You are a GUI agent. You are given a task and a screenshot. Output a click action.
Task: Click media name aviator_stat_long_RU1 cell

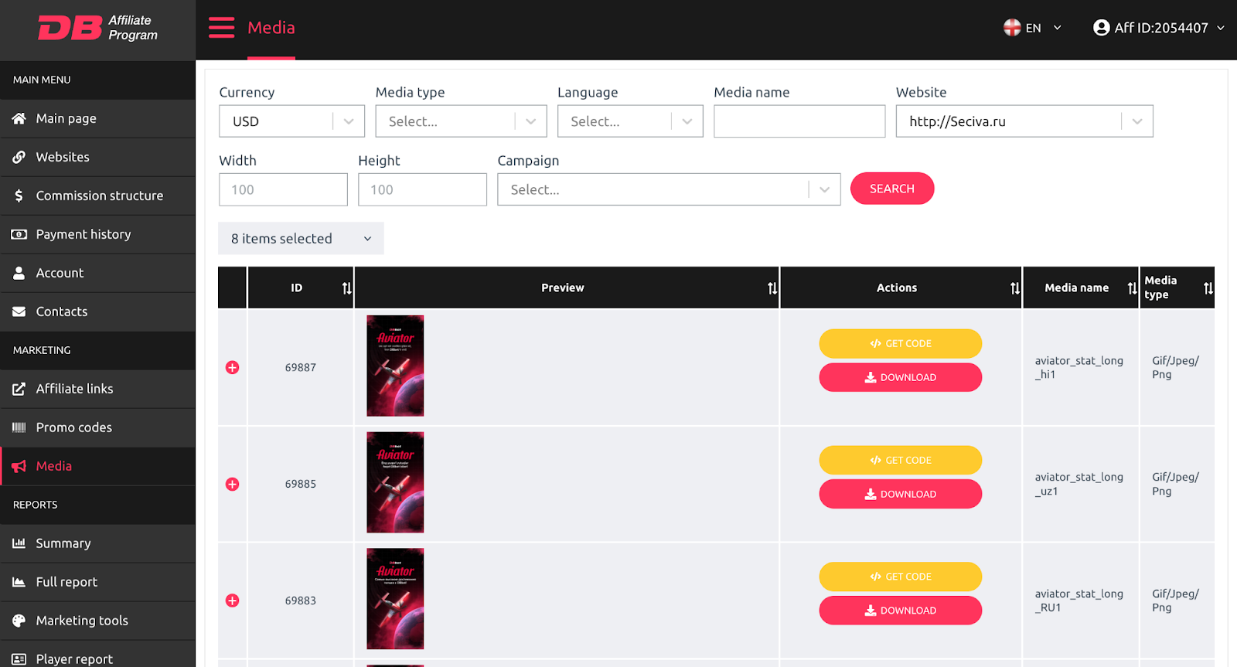pos(1079,601)
